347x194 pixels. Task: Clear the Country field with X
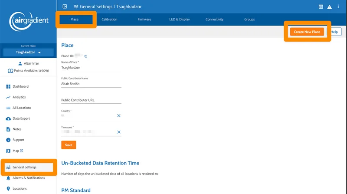pos(119,115)
